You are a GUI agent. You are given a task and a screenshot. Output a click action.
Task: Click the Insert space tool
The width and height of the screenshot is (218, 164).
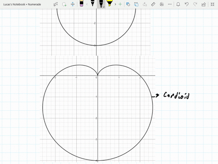[x=73, y=4]
